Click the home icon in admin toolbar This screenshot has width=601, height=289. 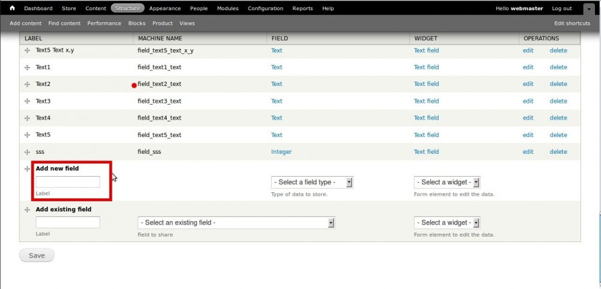click(12, 8)
